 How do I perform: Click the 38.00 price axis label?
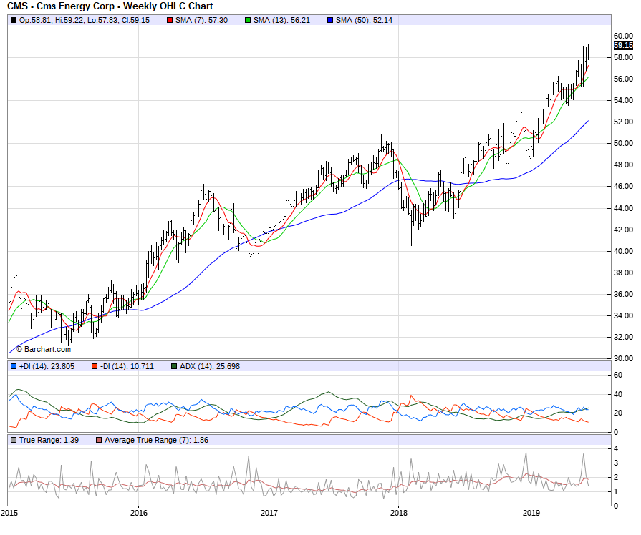(623, 273)
